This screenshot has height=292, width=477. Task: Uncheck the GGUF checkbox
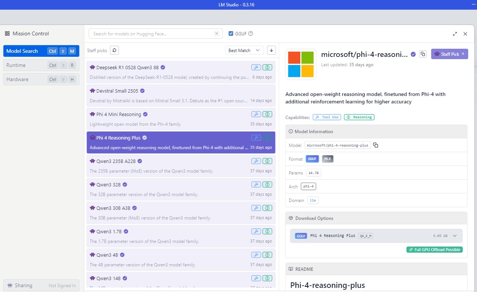[x=231, y=33]
